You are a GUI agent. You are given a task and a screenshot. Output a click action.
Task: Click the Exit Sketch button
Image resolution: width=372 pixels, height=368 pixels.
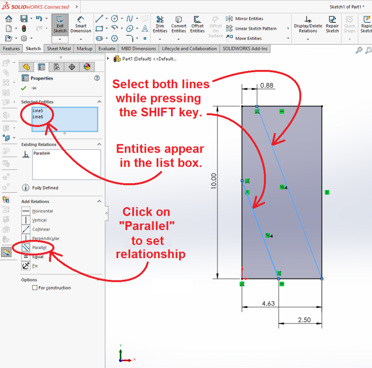tap(60, 24)
